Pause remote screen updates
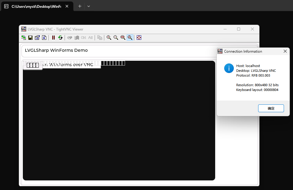293x190 pixels. click(53, 37)
